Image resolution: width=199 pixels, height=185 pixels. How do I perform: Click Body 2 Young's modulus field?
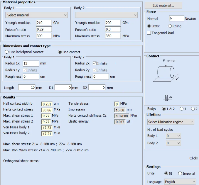point(113,23)
